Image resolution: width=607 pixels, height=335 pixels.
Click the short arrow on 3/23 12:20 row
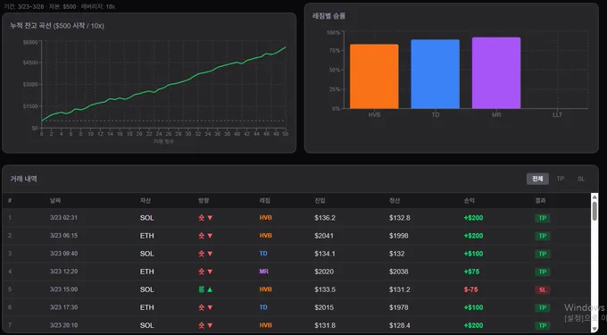(x=210, y=272)
